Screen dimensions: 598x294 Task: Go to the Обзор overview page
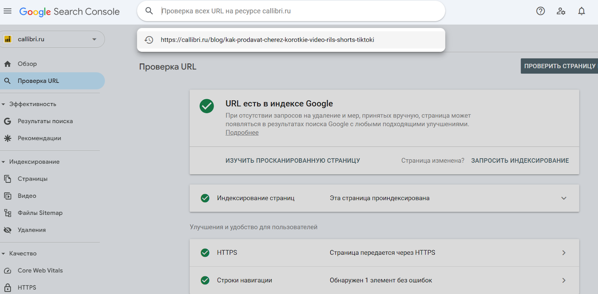point(27,64)
